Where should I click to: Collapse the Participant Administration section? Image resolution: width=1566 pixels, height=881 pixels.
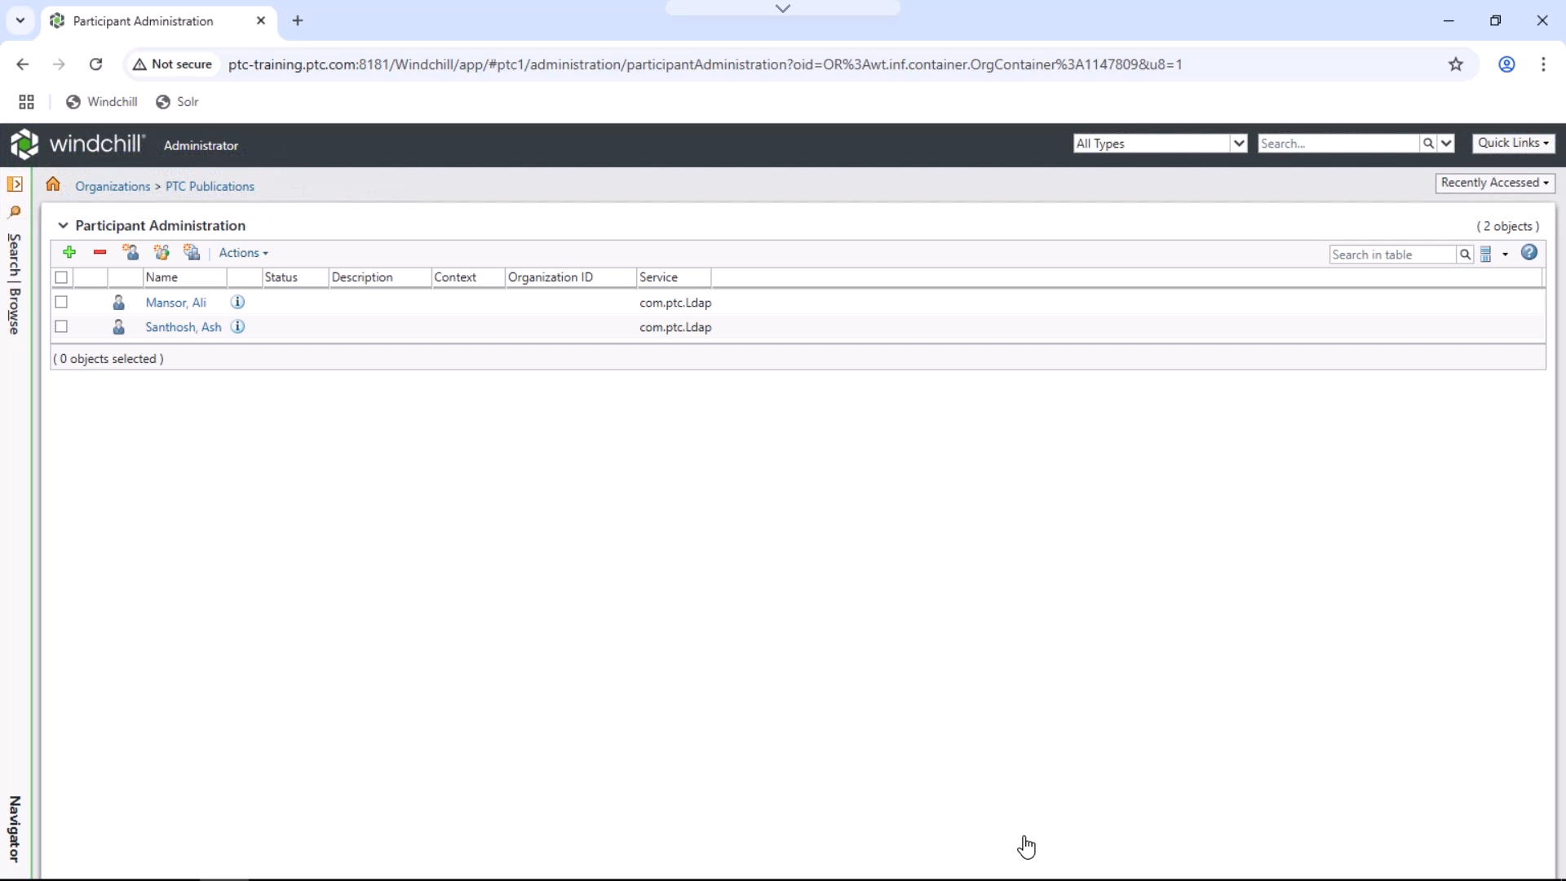coord(63,226)
